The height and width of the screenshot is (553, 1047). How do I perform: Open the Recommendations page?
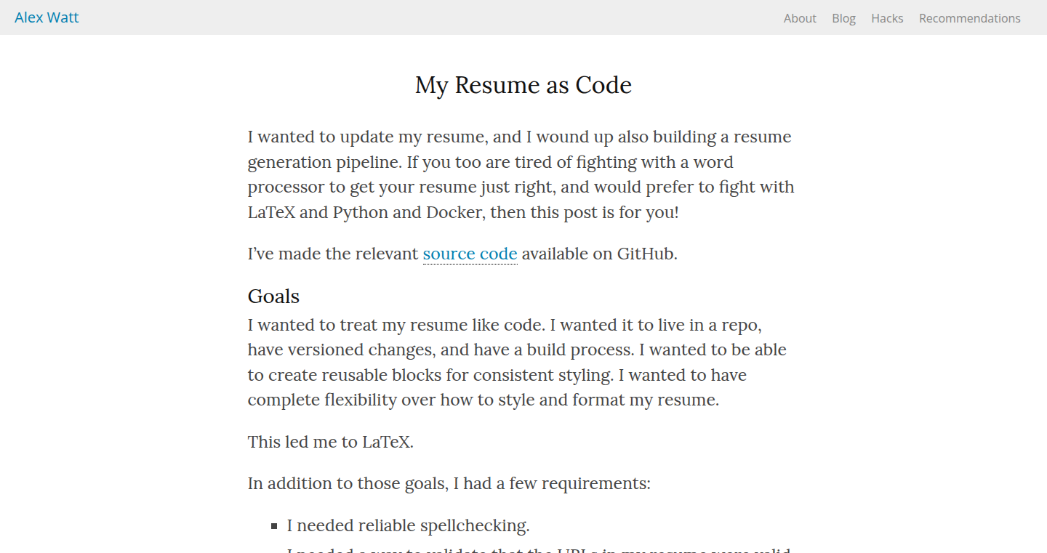point(970,18)
